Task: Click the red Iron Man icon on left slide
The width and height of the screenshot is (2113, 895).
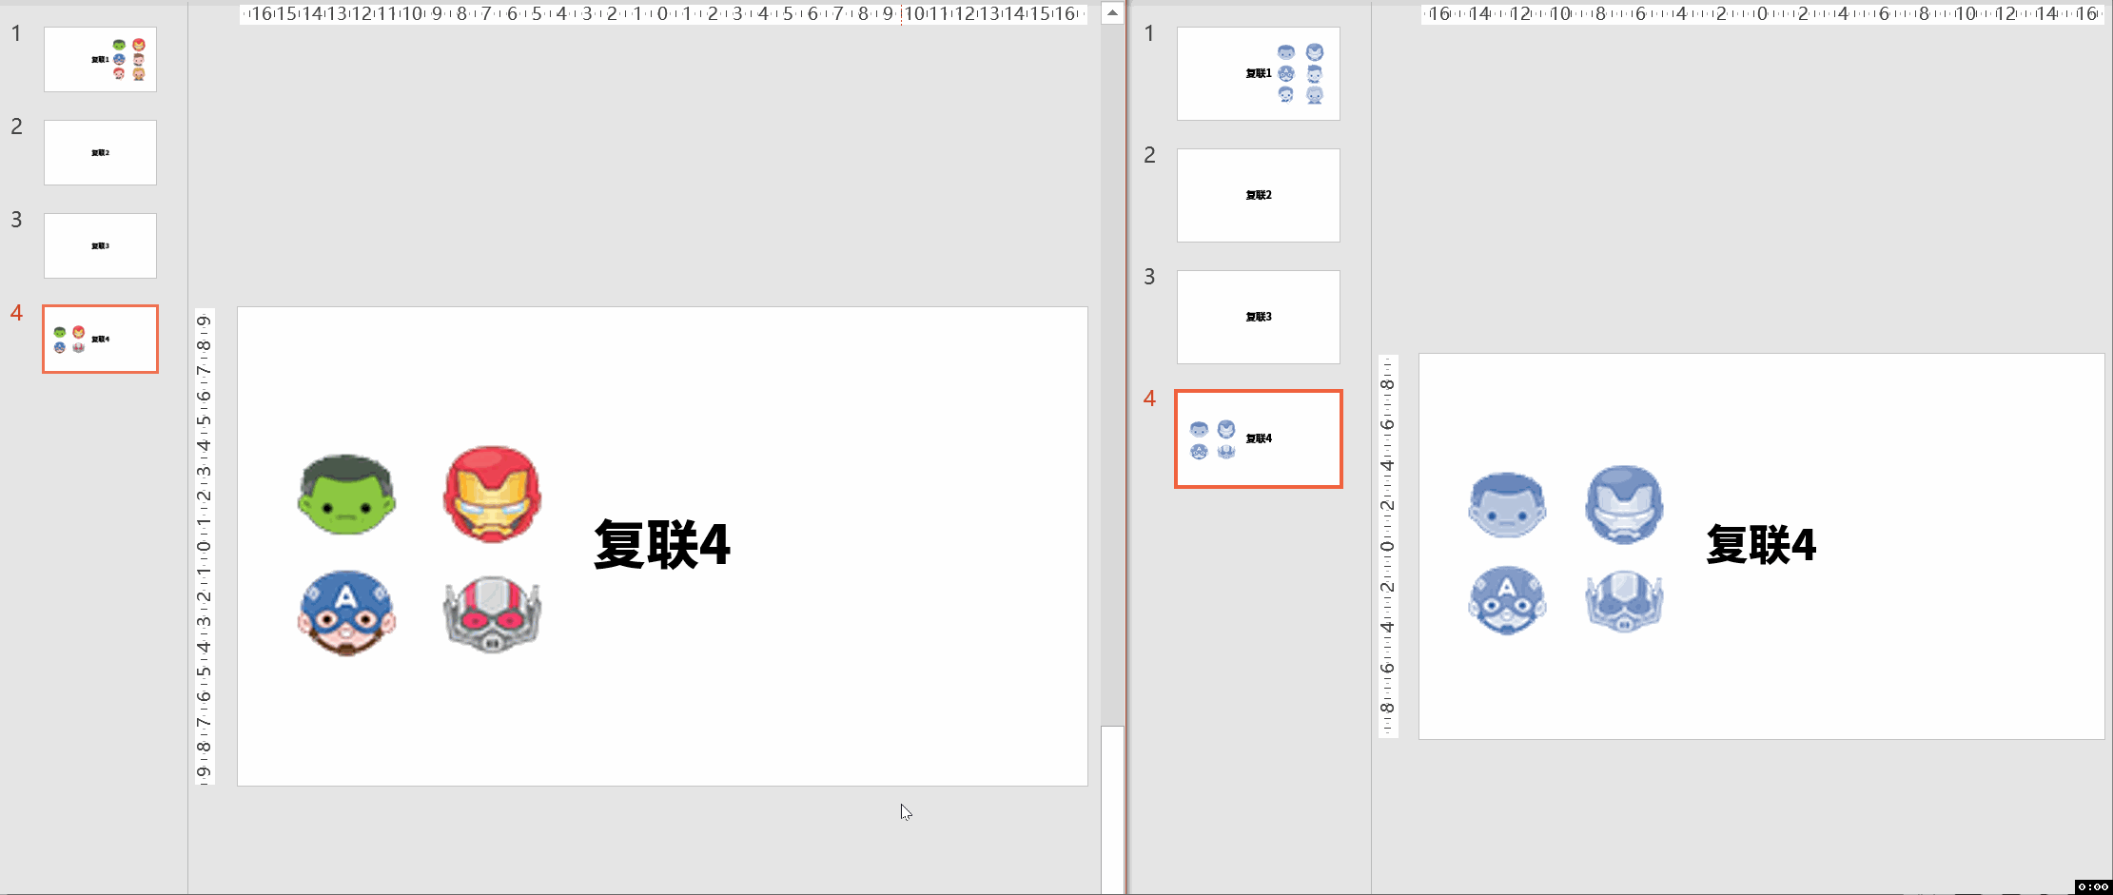Action: (492, 495)
